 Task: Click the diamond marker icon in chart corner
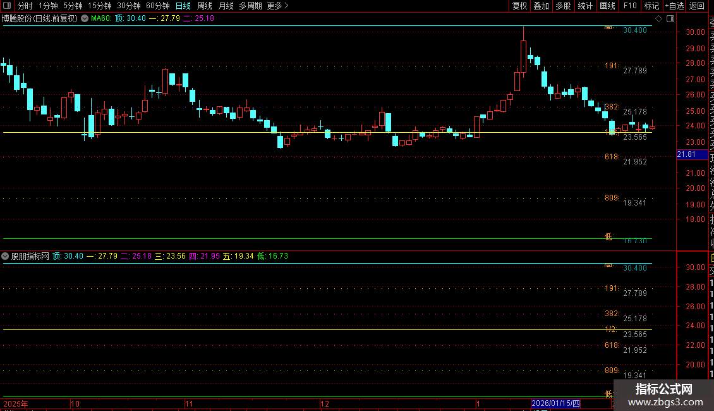click(x=658, y=19)
